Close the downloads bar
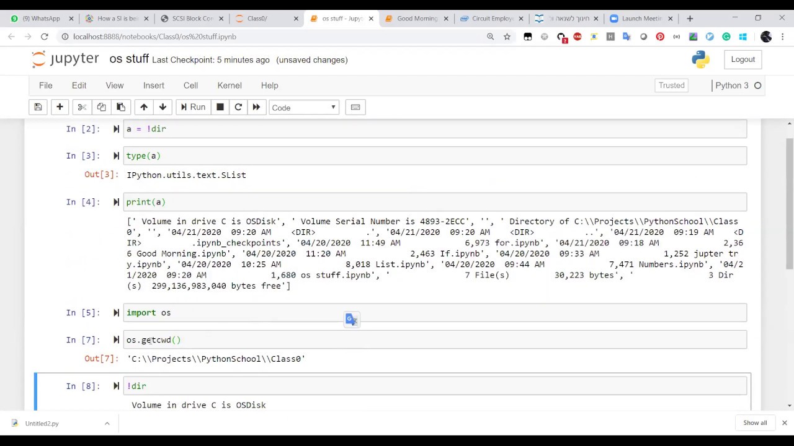This screenshot has height=446, width=794. click(784, 423)
